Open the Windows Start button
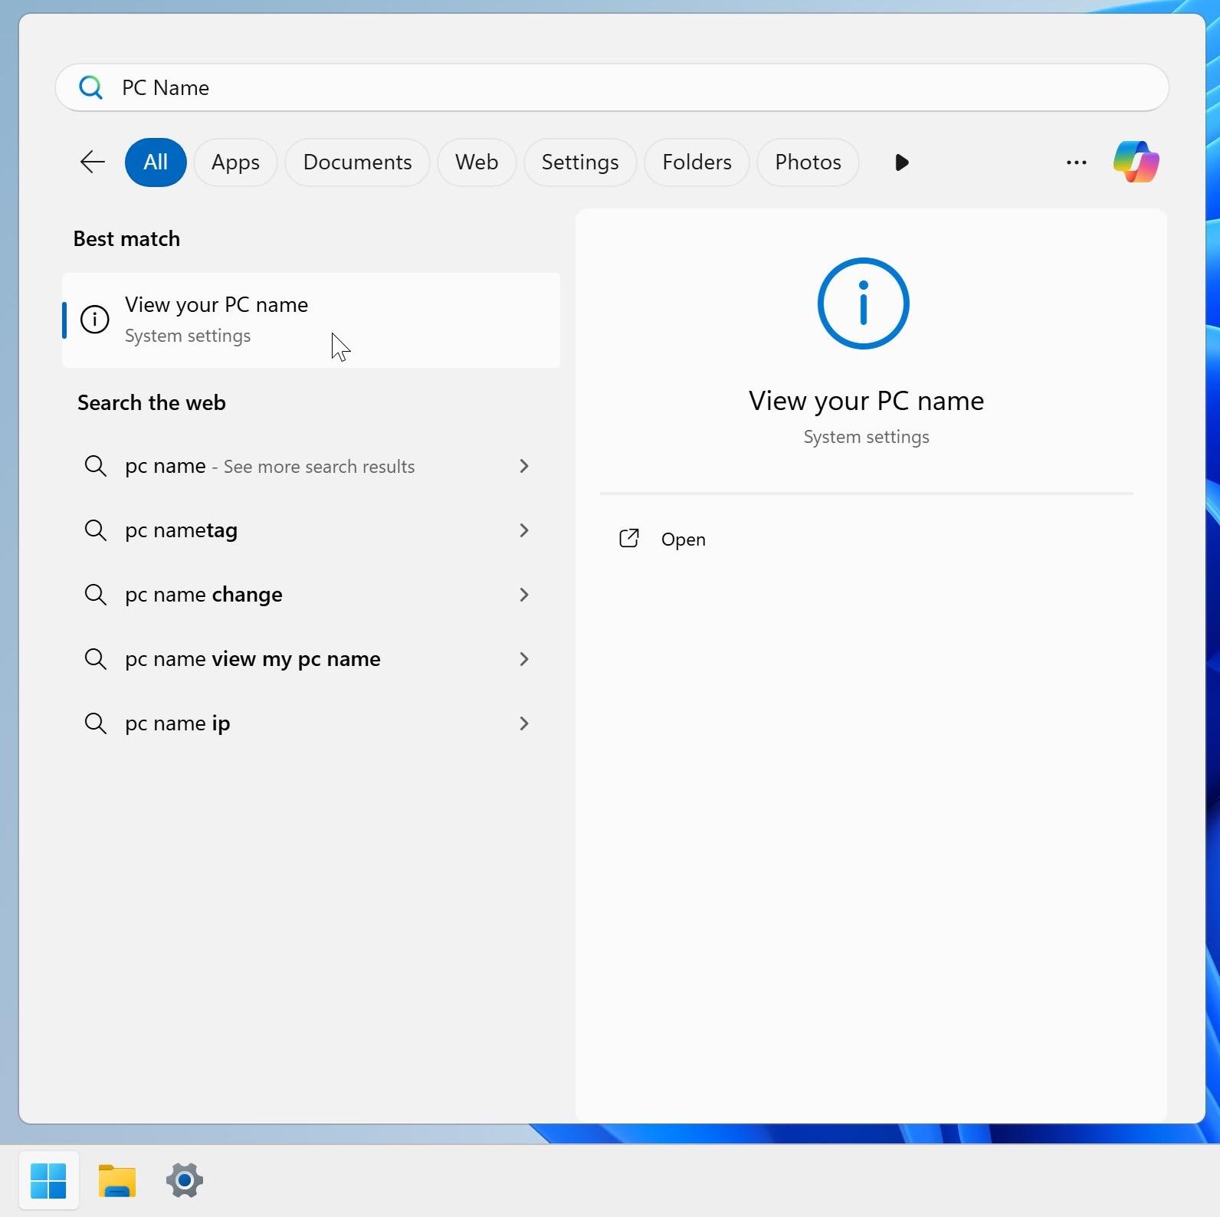This screenshot has width=1220, height=1217. click(x=48, y=1179)
